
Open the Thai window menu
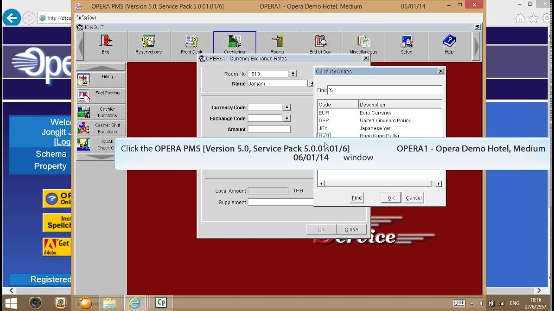click(86, 18)
